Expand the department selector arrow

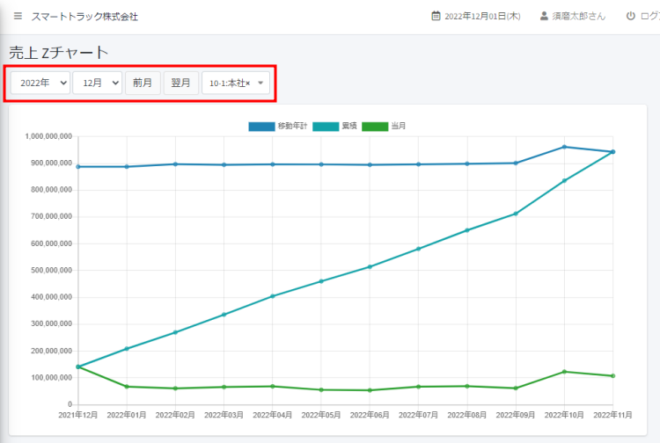260,84
